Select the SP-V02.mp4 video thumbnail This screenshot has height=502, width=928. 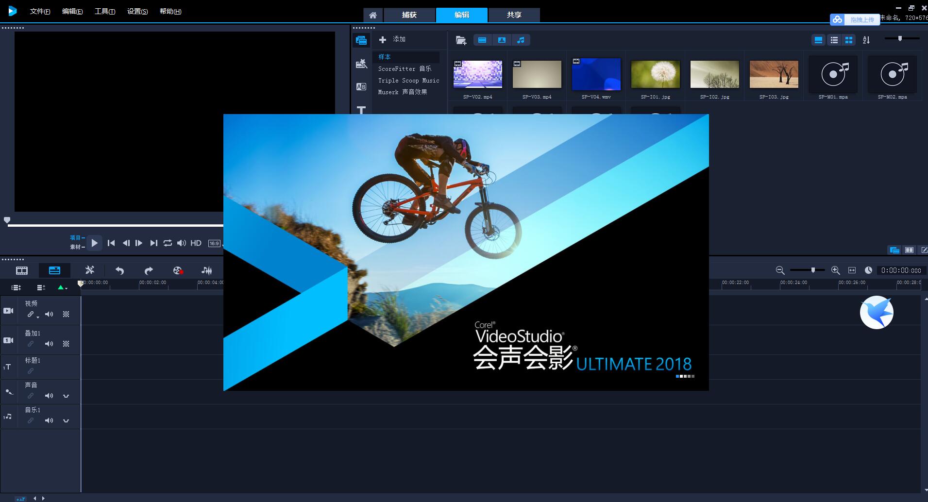point(477,74)
